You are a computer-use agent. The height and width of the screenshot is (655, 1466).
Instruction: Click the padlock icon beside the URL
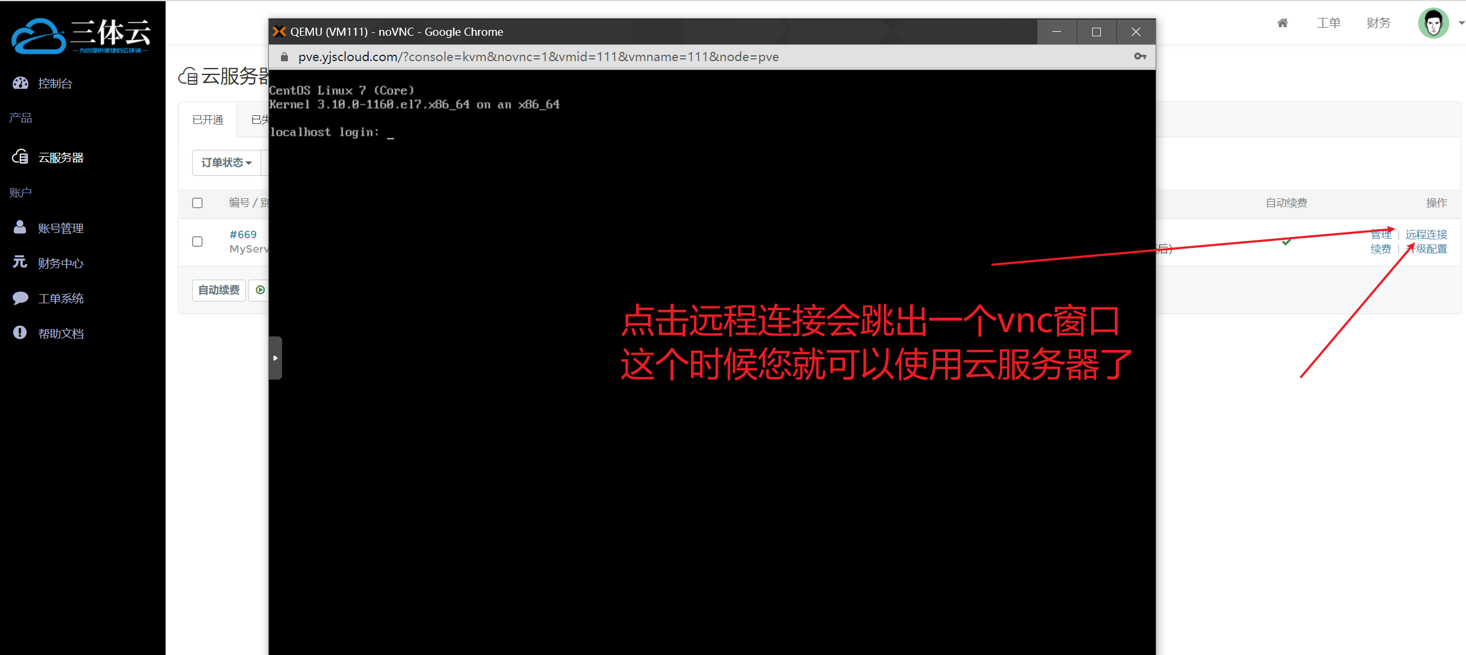pos(284,57)
